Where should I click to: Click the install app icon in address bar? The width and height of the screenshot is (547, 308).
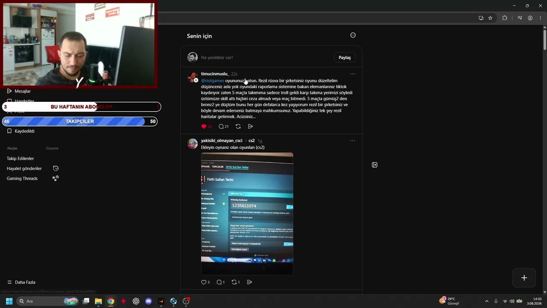(481, 18)
